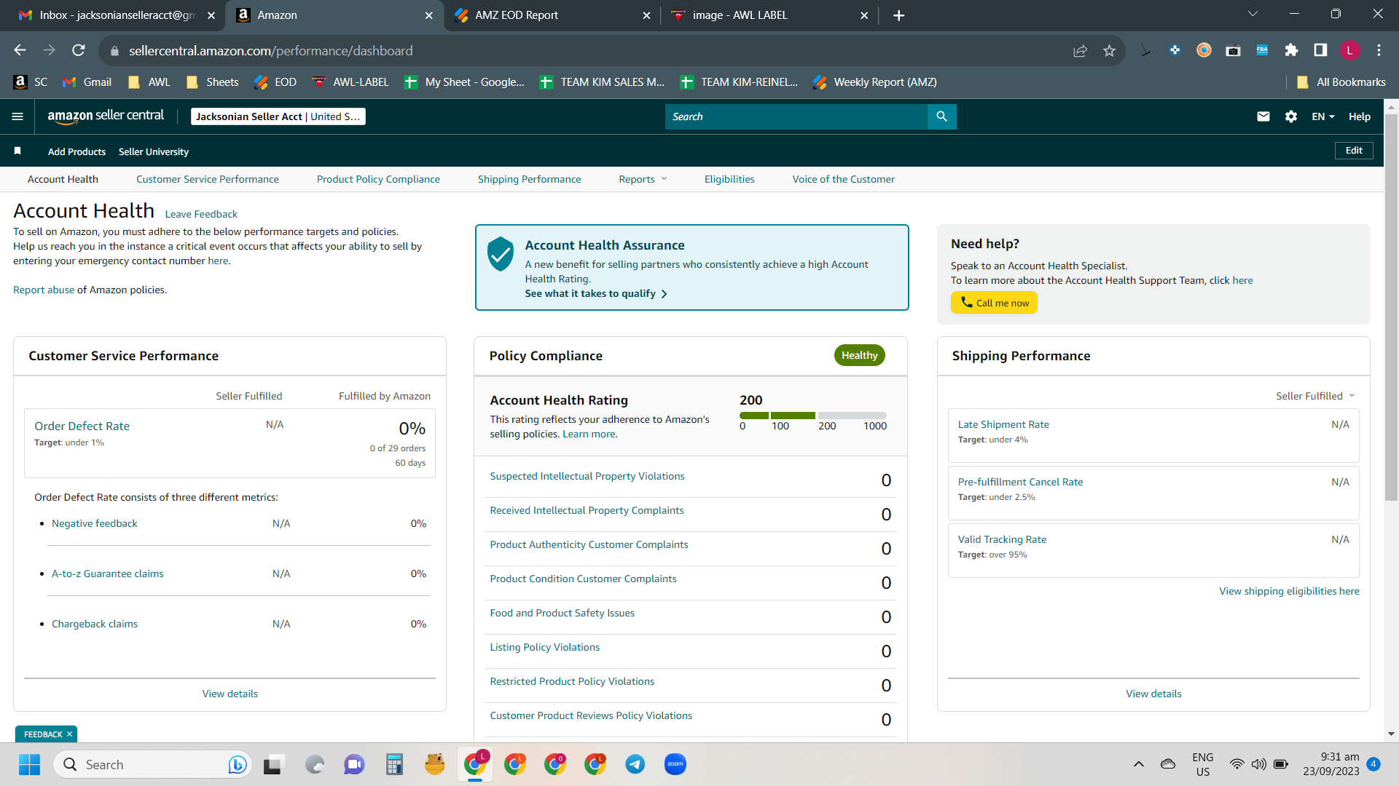Switch to the Product Policy Compliance tab
The image size is (1399, 786).
coord(378,179)
